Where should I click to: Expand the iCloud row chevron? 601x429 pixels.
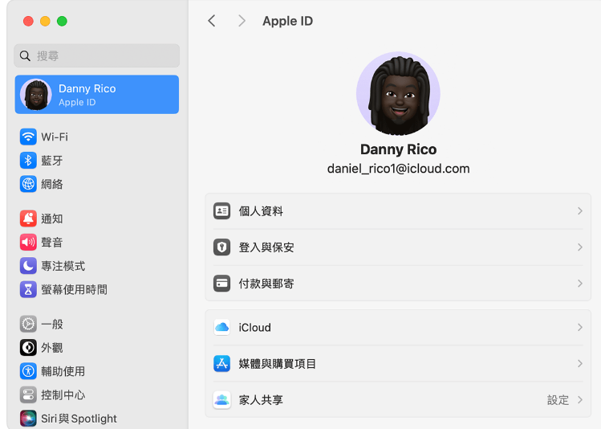580,327
